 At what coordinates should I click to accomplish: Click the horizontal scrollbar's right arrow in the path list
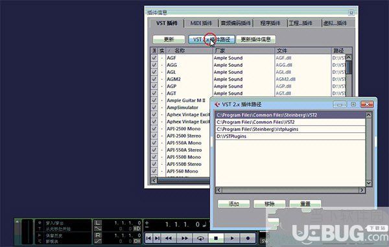[362, 190]
